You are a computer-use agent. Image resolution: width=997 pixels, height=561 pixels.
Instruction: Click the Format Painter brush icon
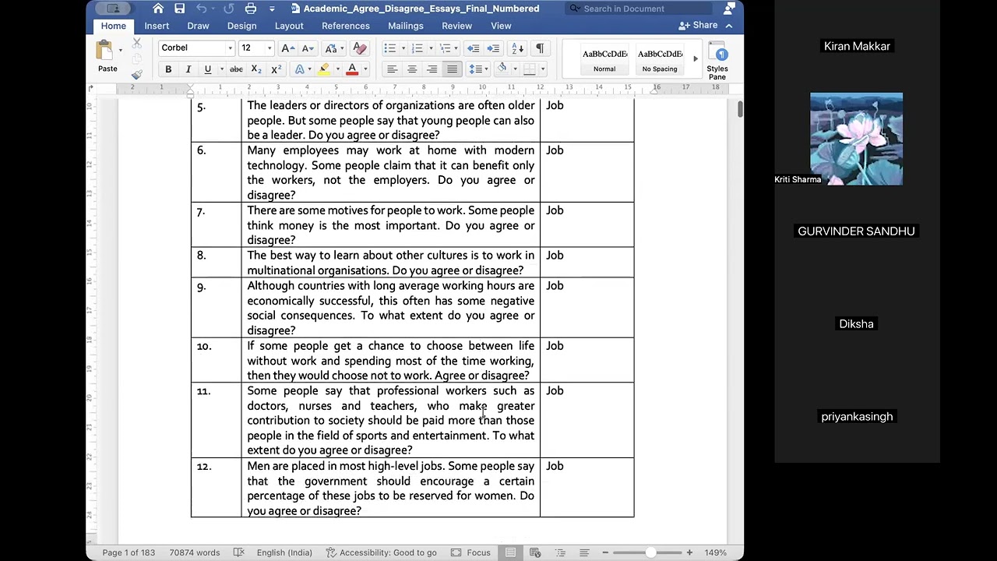pyautogui.click(x=137, y=75)
